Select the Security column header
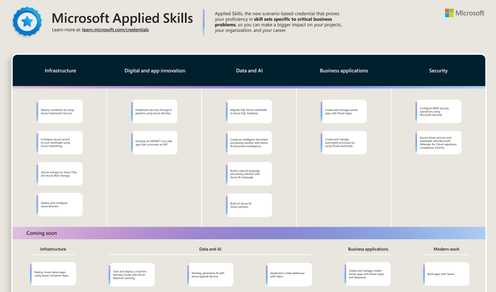This screenshot has height=292, width=496. click(438, 71)
